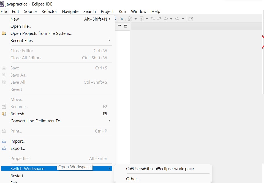This screenshot has width=264, height=183.
Task: Open Next Annotation dropdown arrow
Action: [135, 19]
